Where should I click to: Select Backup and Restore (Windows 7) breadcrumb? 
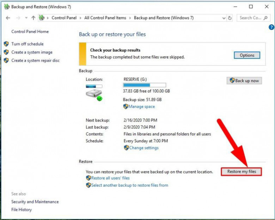click(x=164, y=18)
